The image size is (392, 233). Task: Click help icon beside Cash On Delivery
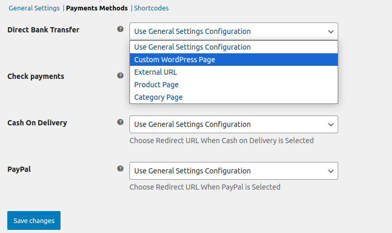[121, 122]
